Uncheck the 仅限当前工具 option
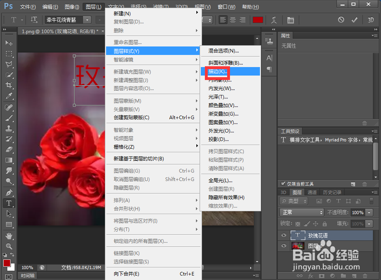 (x=283, y=184)
